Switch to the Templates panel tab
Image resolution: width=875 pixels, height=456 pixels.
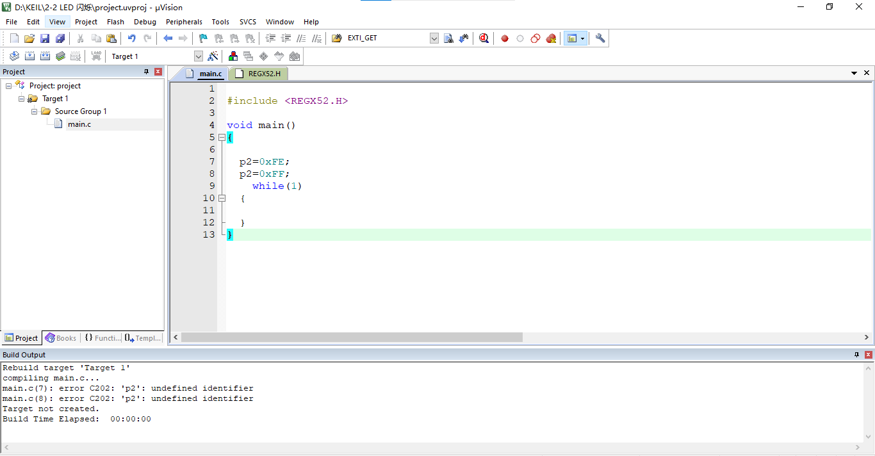143,338
